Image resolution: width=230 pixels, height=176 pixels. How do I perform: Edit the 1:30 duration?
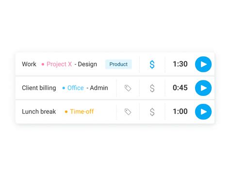pos(180,64)
